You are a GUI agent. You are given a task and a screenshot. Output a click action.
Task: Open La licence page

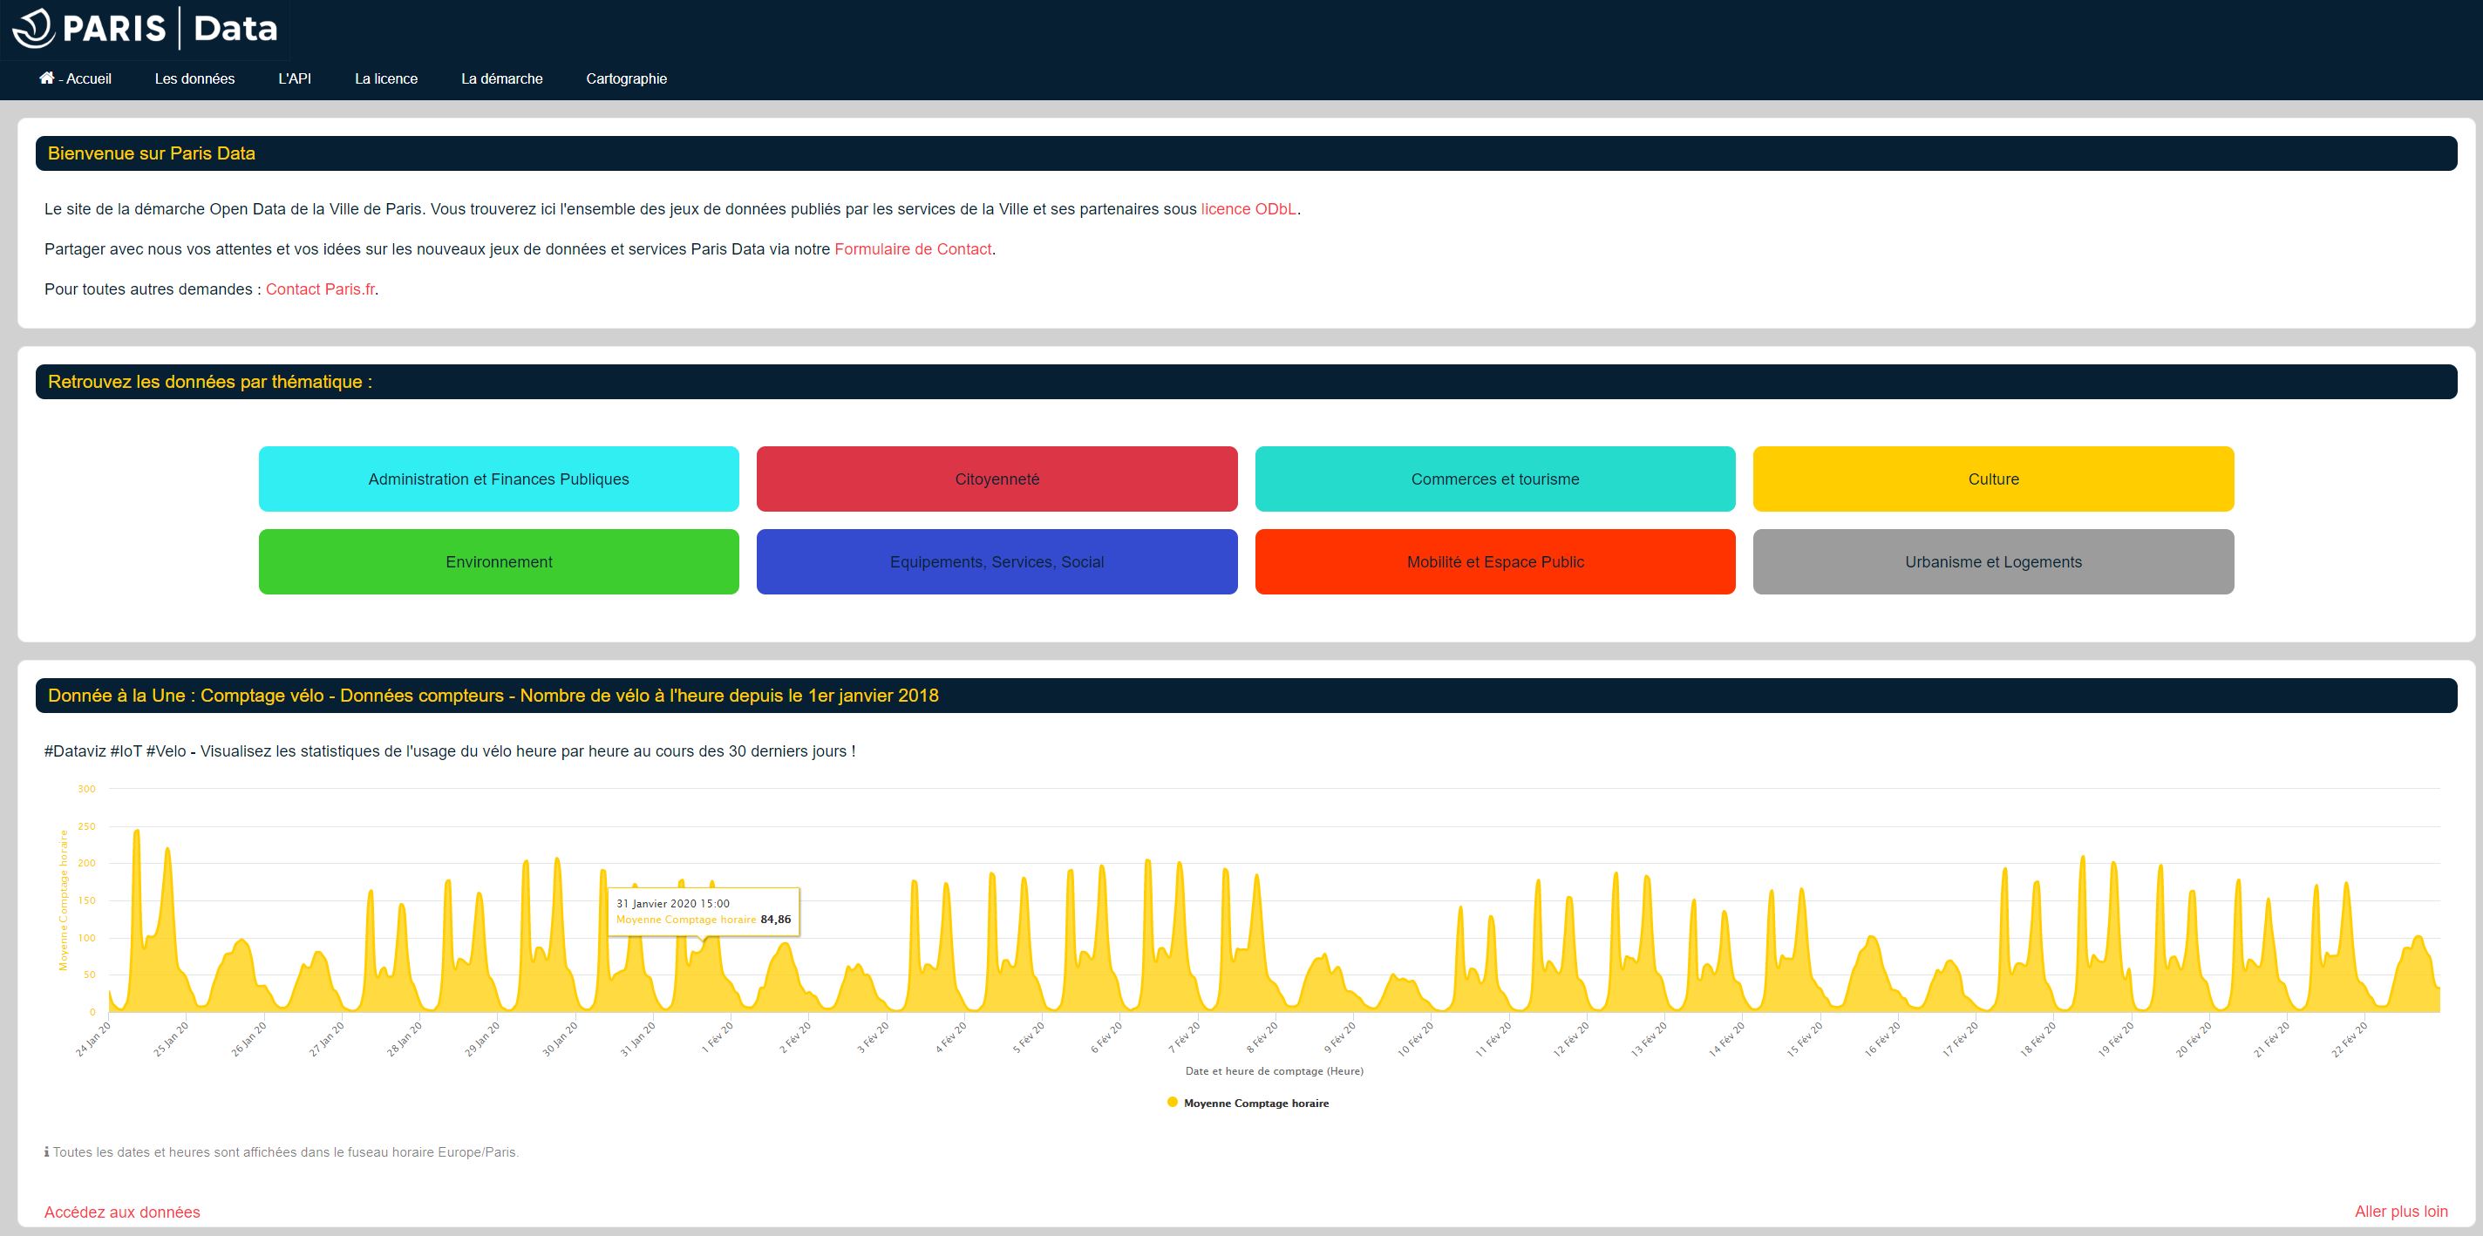pyautogui.click(x=386, y=79)
